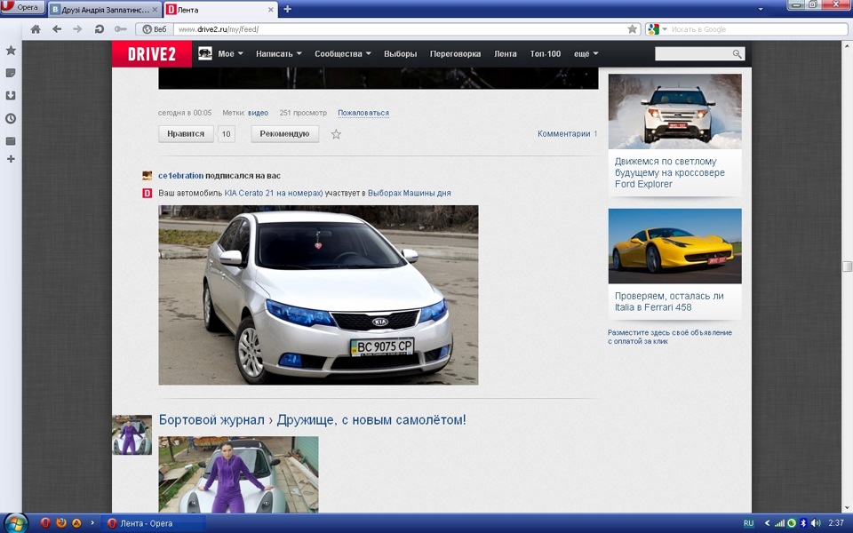Open the downloads panel in sidebar

[x=11, y=96]
